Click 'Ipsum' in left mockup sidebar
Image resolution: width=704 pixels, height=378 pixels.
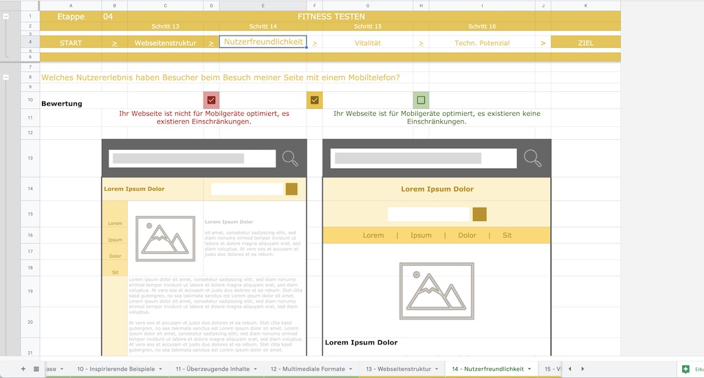pos(115,239)
